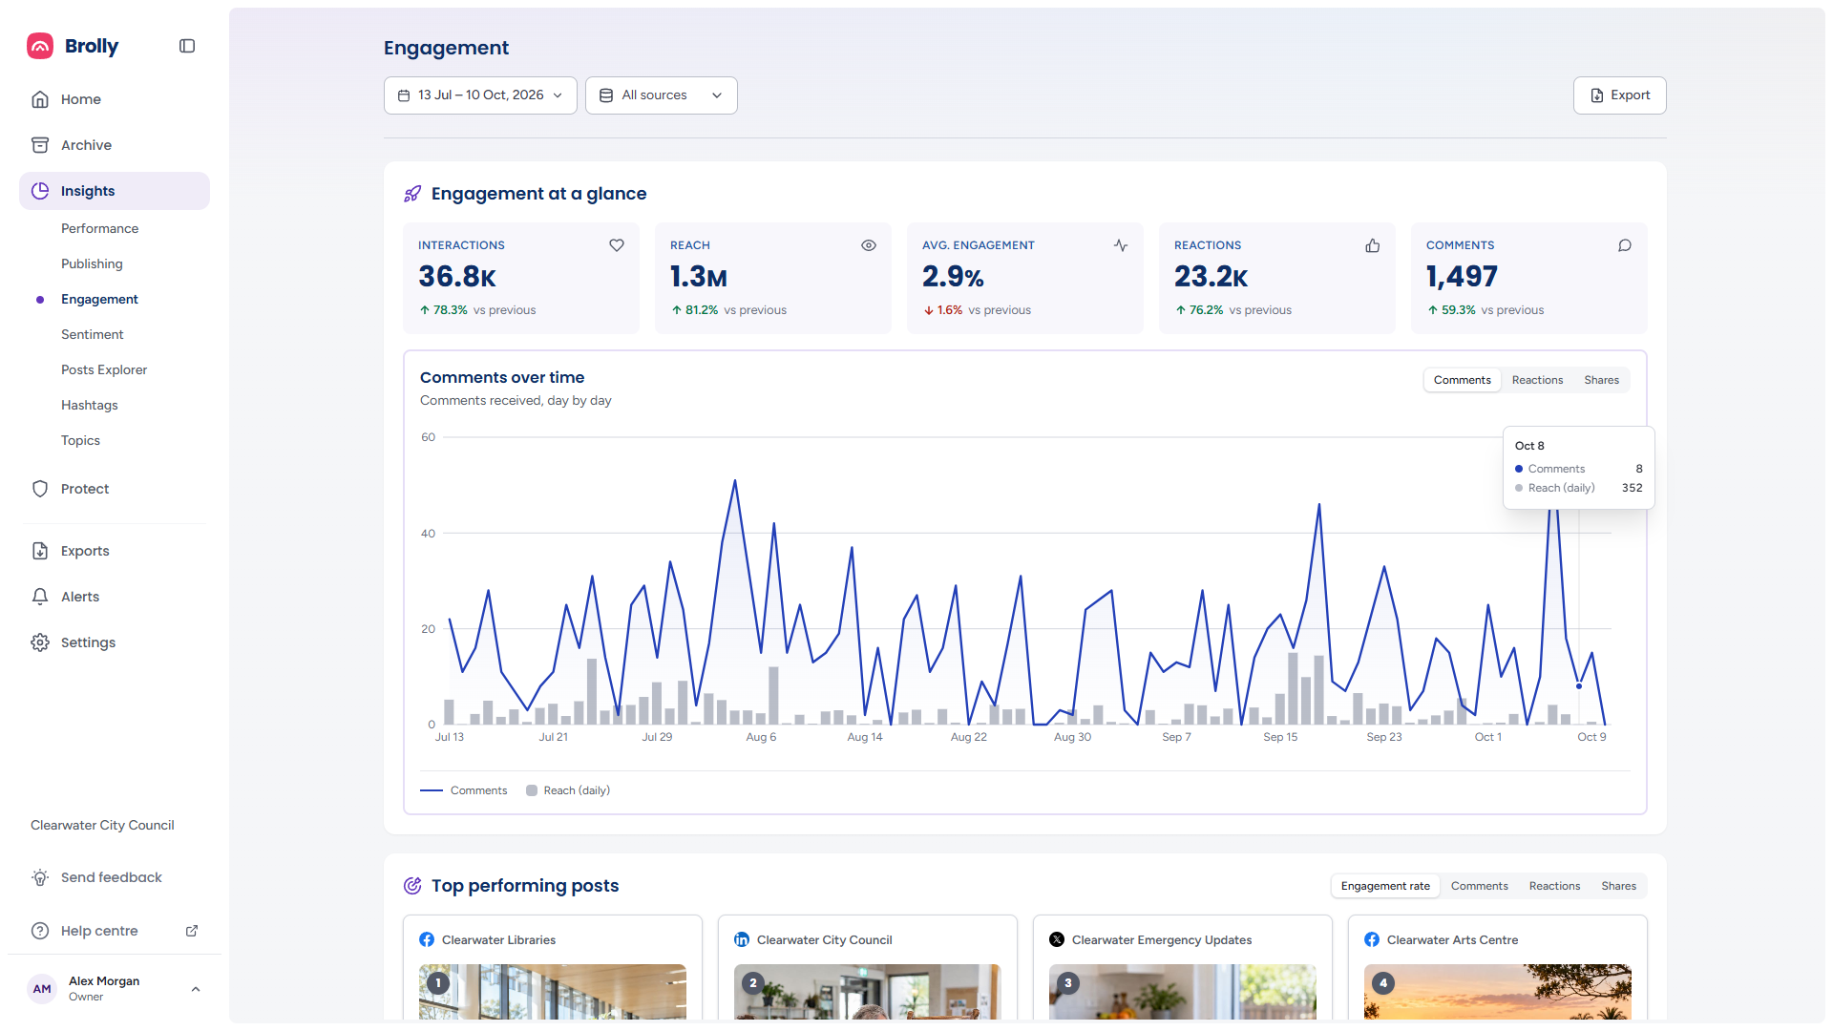Image resolution: width=1833 pixels, height=1031 pixels.
Task: Sort top posts by Shares
Action: click(1618, 886)
